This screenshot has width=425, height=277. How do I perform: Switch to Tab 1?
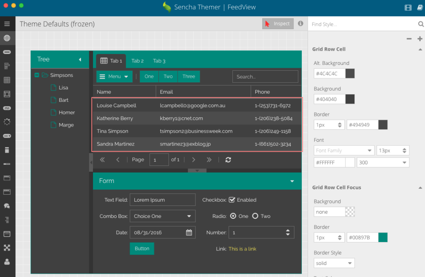(x=111, y=61)
